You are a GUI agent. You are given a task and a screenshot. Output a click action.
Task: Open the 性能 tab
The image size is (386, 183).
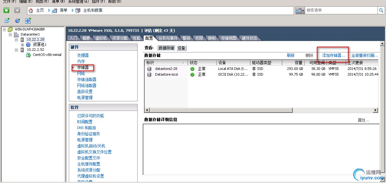136,38
